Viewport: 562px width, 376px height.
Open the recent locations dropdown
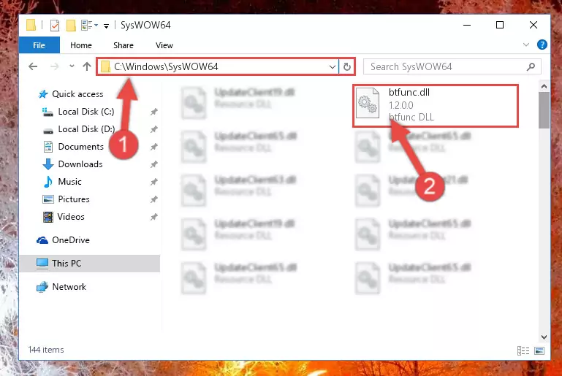[x=72, y=66]
